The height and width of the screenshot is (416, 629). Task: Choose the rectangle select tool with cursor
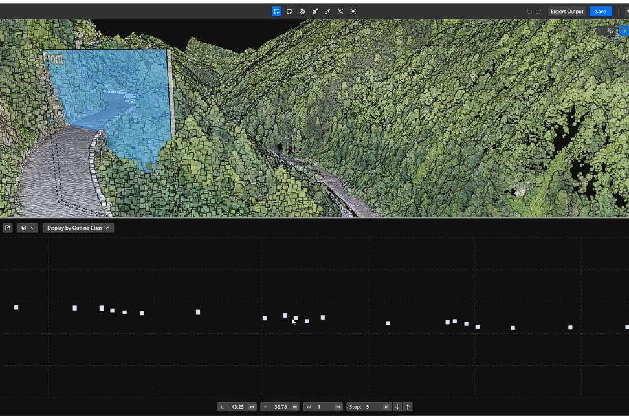tap(289, 12)
